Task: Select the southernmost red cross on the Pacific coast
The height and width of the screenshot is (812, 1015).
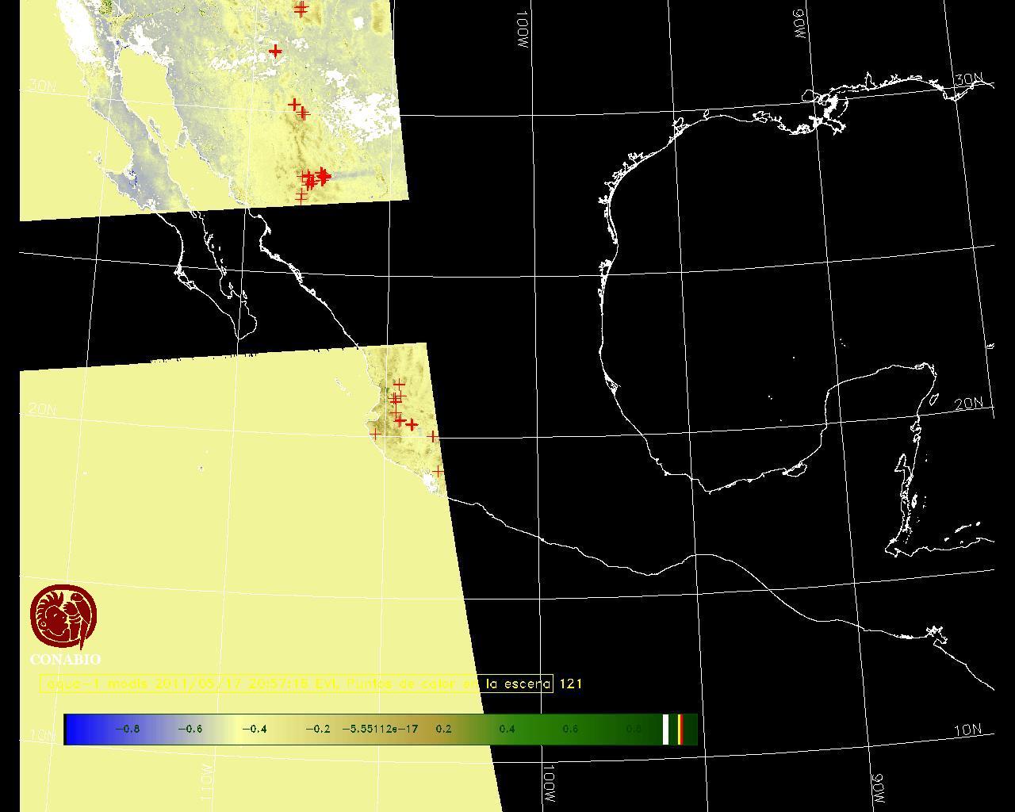Action: (x=438, y=472)
